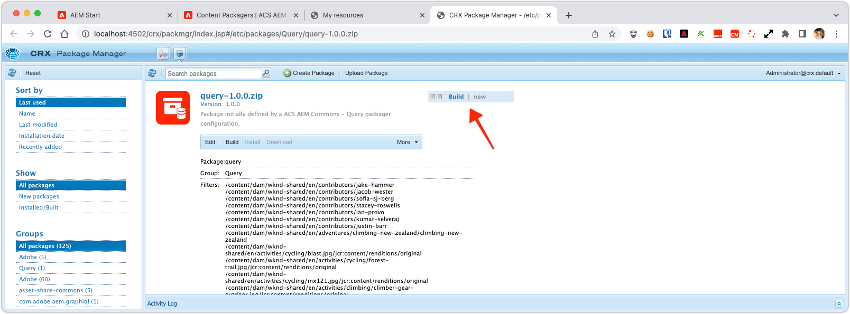850x314 pixels.
Task: Open a new browser tab
Action: tap(569, 15)
